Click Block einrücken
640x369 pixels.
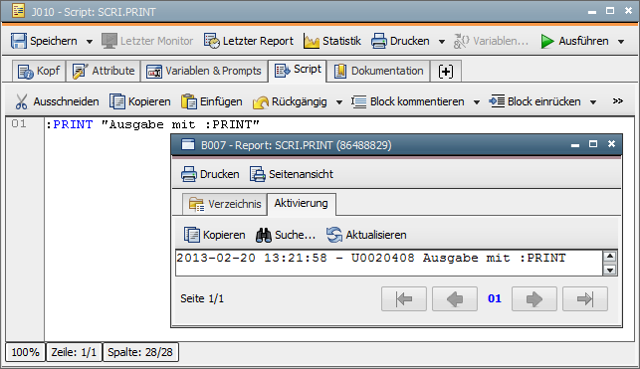point(534,101)
